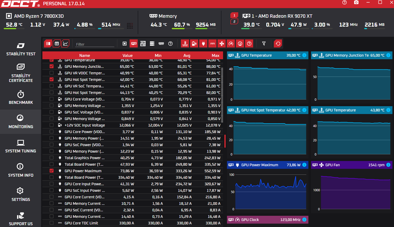Toggle the storage drive filter icon
The width and height of the screenshot is (394, 227).
pos(152,44)
